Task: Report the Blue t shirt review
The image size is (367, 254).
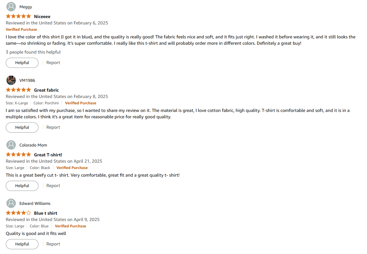Action: coord(53,244)
